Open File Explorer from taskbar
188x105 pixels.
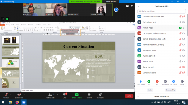click(10, 102)
